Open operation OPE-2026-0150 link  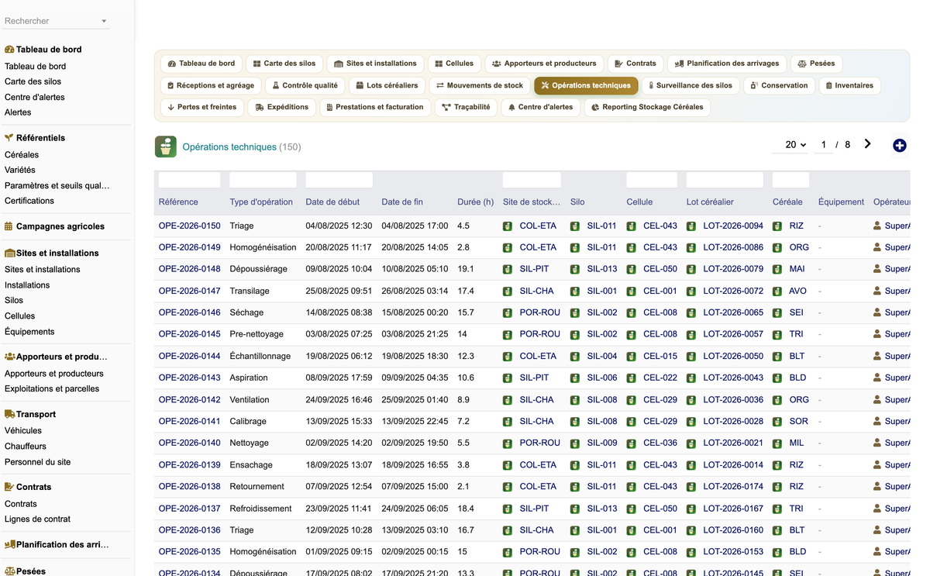[189, 226]
